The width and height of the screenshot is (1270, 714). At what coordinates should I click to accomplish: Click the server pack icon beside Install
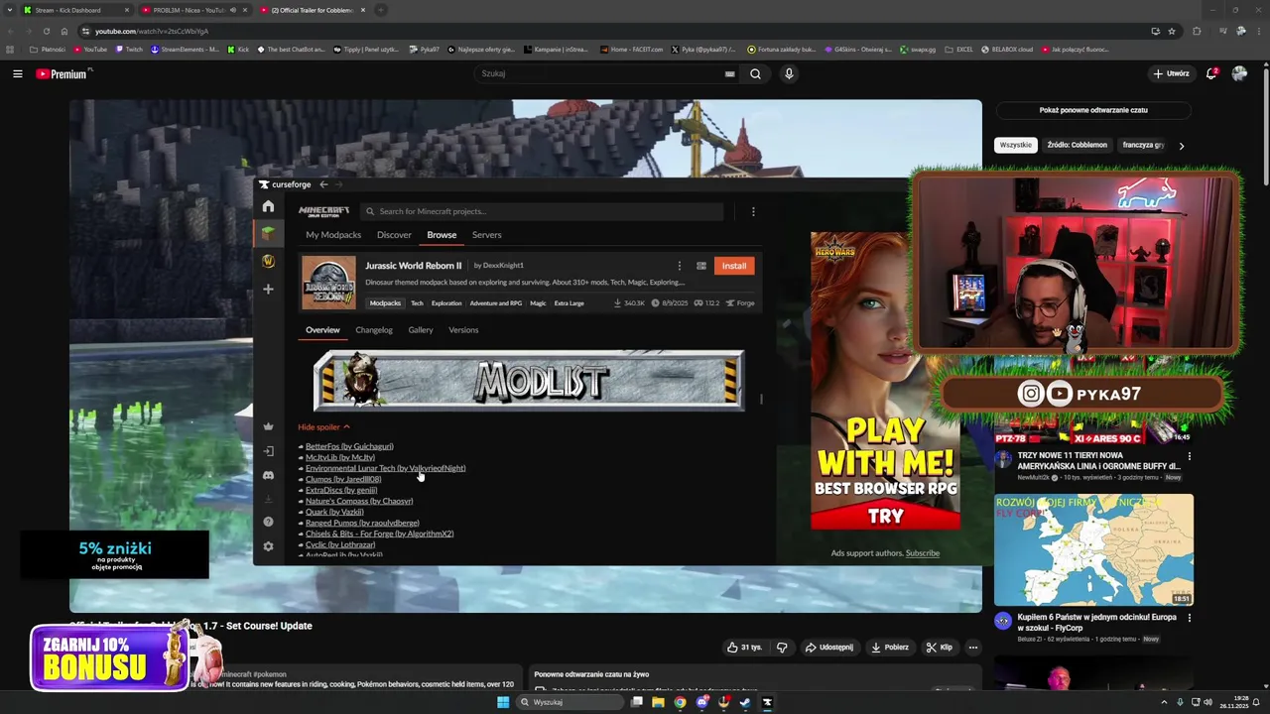click(701, 266)
